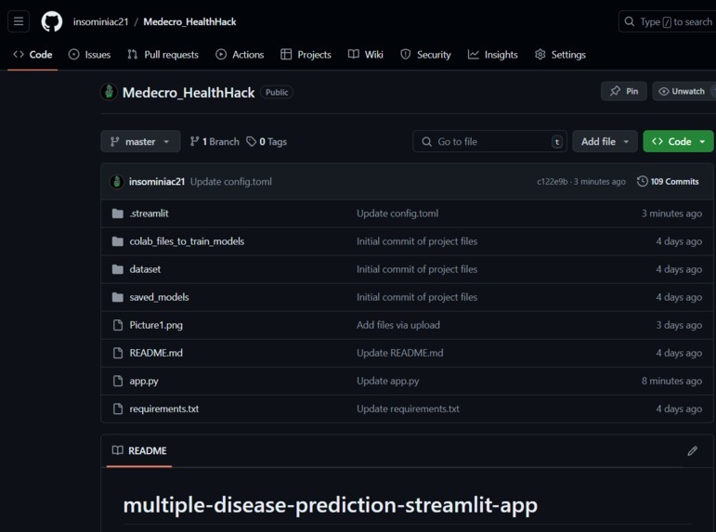Open Update app.py commit message
The image size is (716, 532).
point(387,381)
